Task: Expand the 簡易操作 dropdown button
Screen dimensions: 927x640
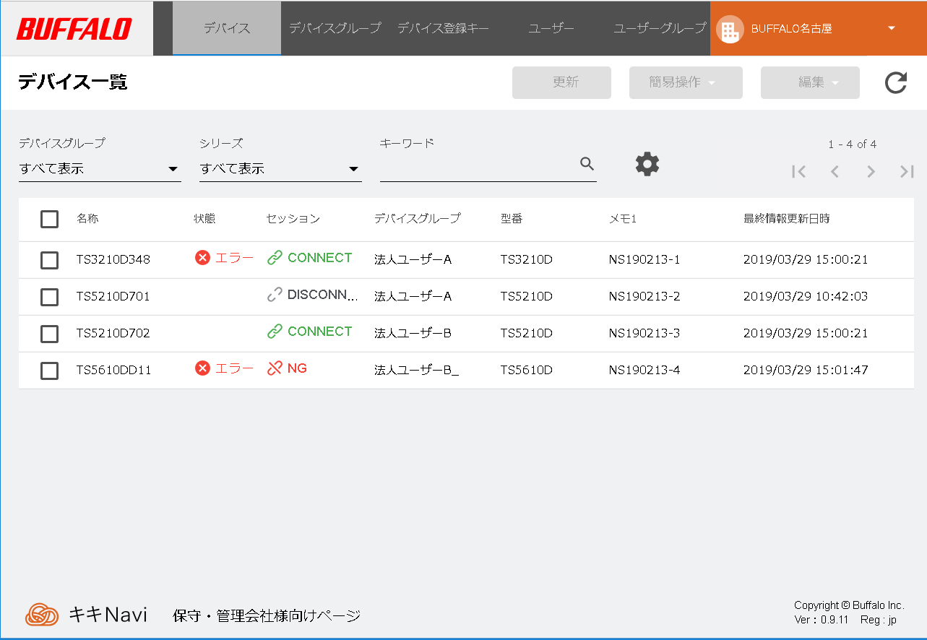Action: pyautogui.click(x=686, y=83)
